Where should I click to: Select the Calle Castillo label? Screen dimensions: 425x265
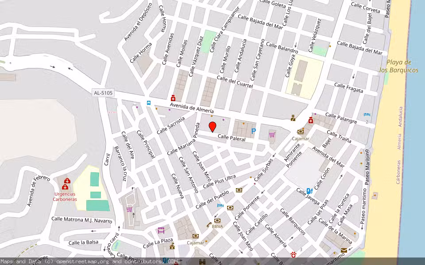pyautogui.click(x=257, y=224)
